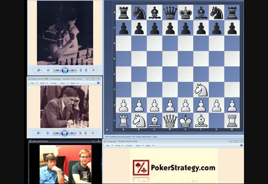
Task: Click the Microsoft LifeCam window title bar
Action: coord(65,141)
